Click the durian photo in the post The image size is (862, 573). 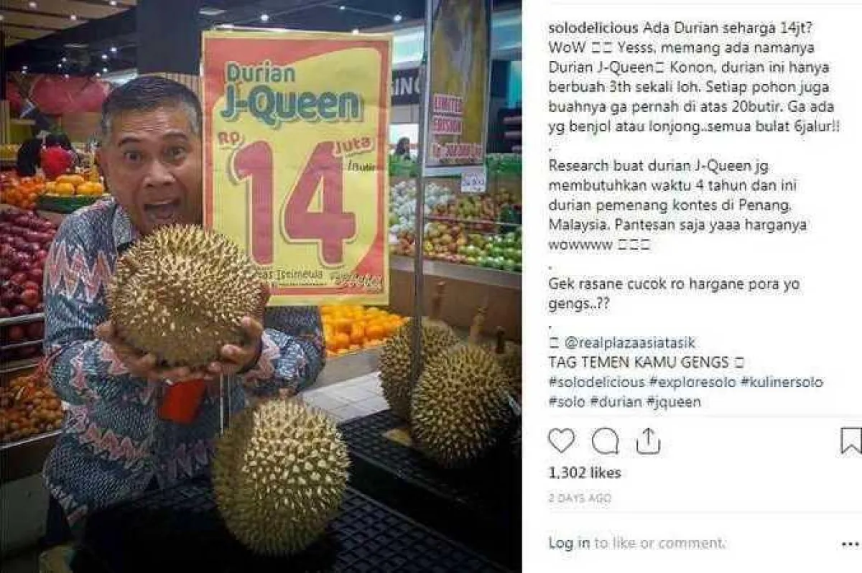tap(261, 286)
